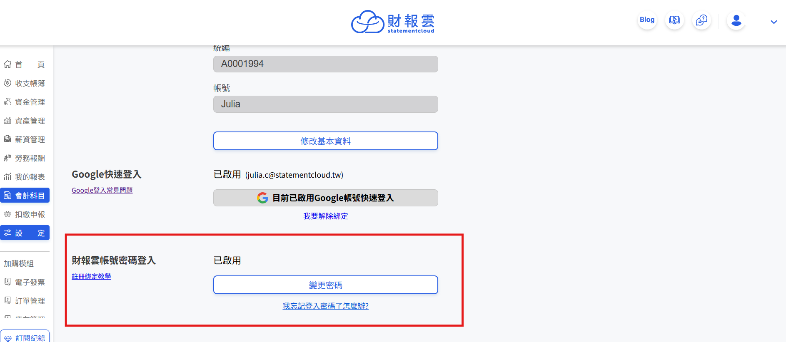Expand the account dropdown chevron
This screenshot has height=342, width=786.
(774, 22)
